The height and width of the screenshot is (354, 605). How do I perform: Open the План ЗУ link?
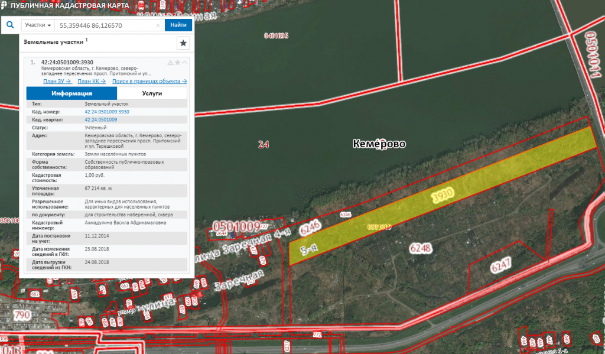tap(57, 81)
